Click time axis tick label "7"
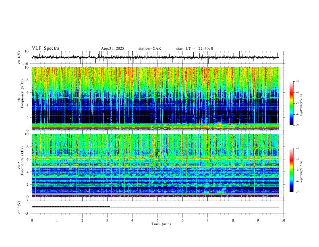 coord(208,220)
